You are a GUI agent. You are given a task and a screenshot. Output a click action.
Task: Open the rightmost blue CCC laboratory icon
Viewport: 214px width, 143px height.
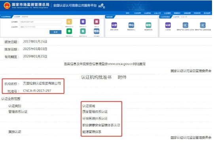[203, 25]
